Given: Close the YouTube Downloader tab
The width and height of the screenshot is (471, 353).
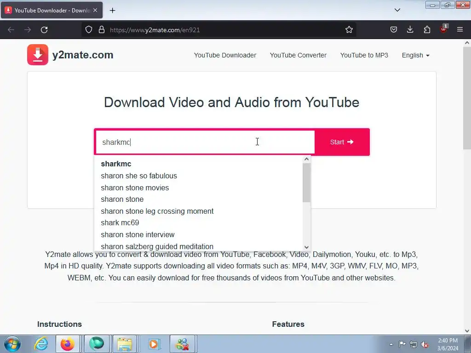Looking at the screenshot, I should click(x=95, y=10).
